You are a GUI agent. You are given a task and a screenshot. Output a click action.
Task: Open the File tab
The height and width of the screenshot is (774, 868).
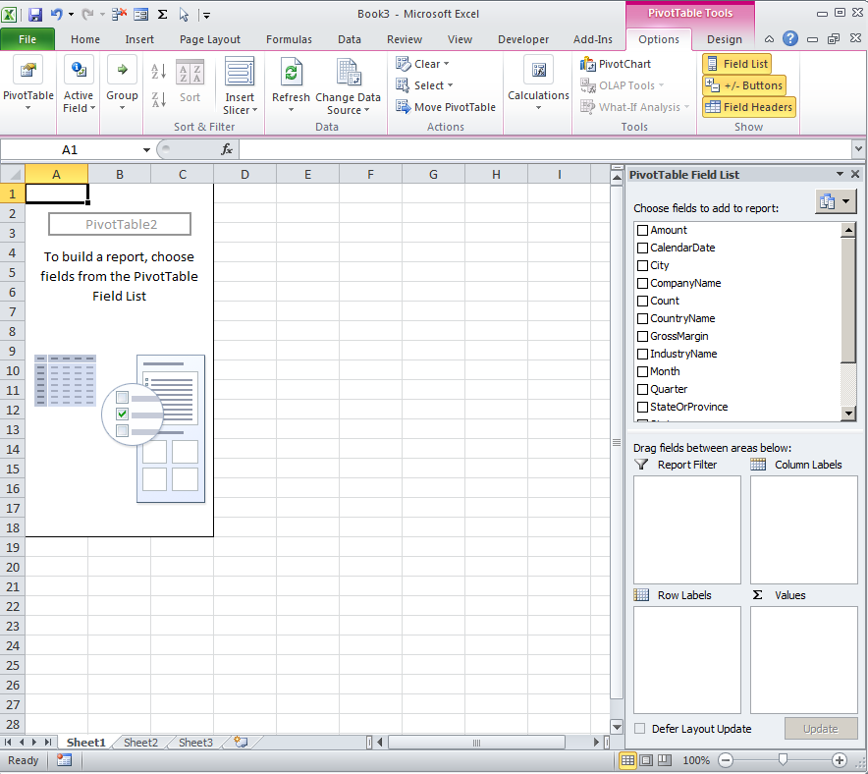pyautogui.click(x=27, y=39)
